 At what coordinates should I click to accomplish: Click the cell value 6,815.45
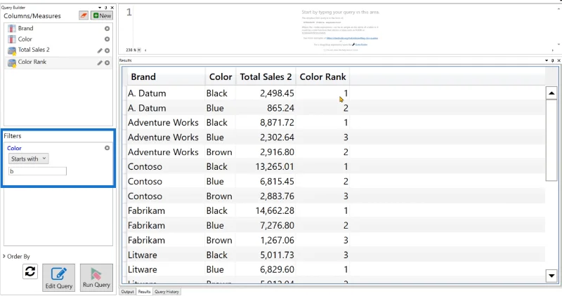277,182
